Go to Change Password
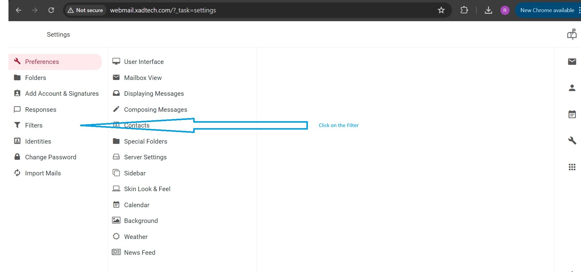Viewport: 581px width, 272px height. (x=51, y=157)
